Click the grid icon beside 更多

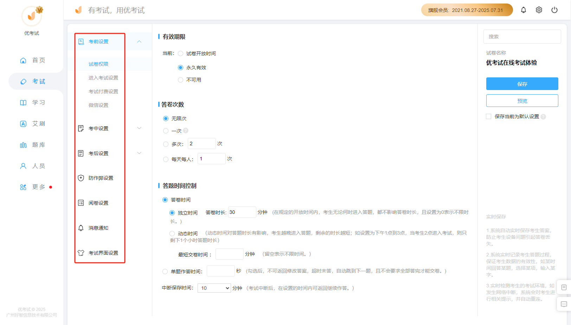tap(23, 187)
